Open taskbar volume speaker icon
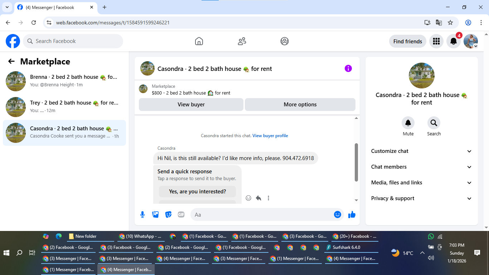 (431, 257)
